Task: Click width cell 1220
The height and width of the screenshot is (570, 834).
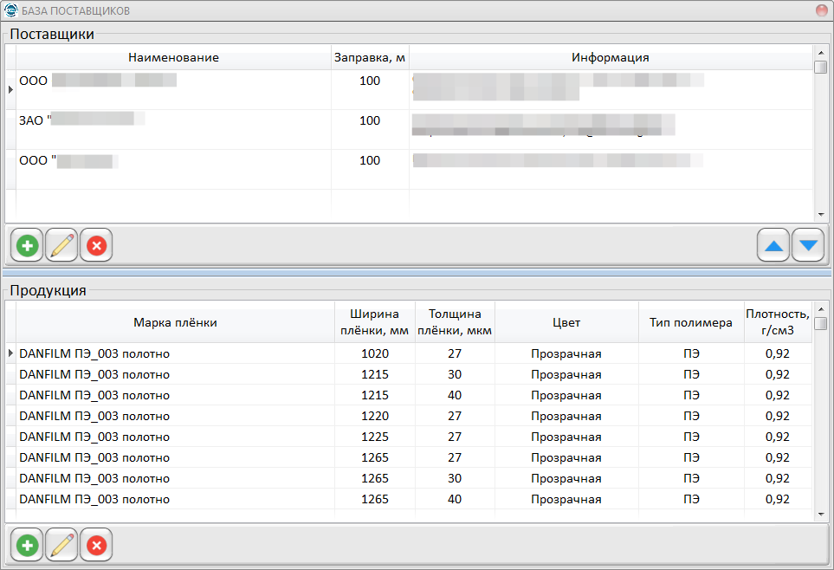Action: 375,416
